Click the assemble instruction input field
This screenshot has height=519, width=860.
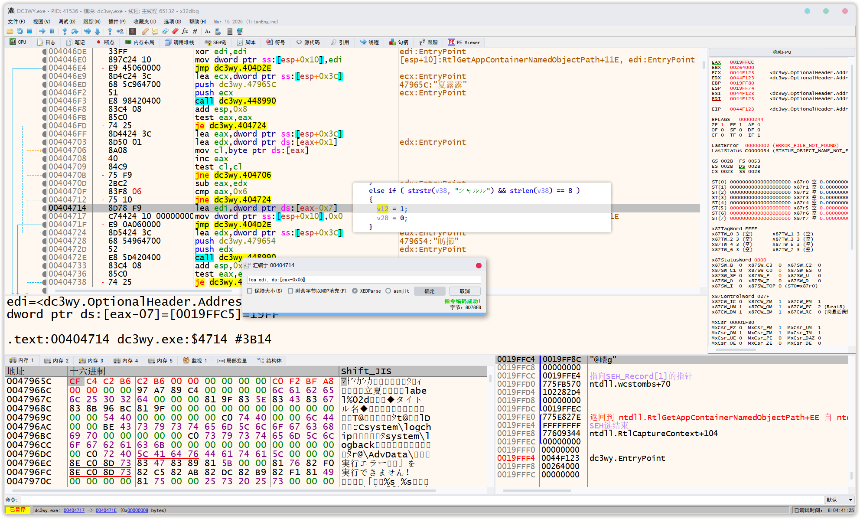click(363, 280)
